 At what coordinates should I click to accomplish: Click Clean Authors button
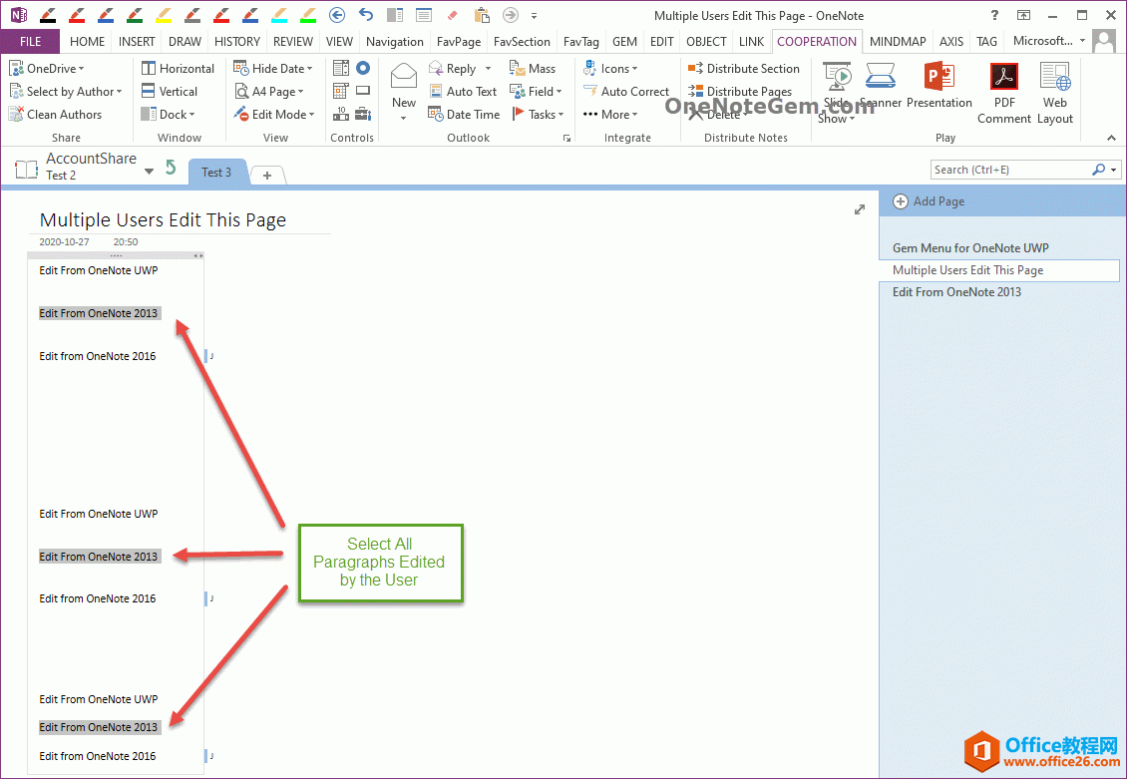(x=55, y=115)
